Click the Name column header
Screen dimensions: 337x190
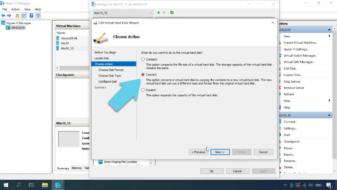click(x=61, y=33)
